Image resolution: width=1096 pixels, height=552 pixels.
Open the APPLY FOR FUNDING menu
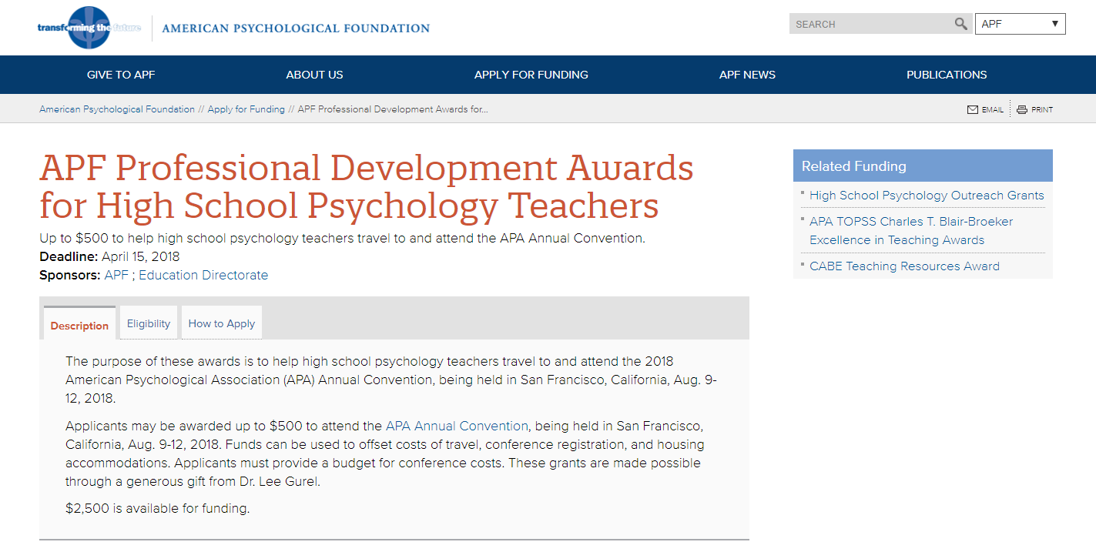(x=531, y=74)
